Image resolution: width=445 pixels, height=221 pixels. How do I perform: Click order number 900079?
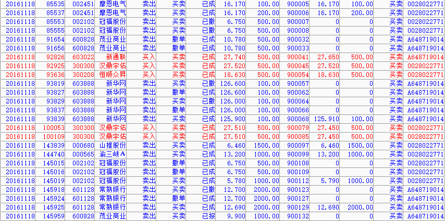[x=298, y=128]
